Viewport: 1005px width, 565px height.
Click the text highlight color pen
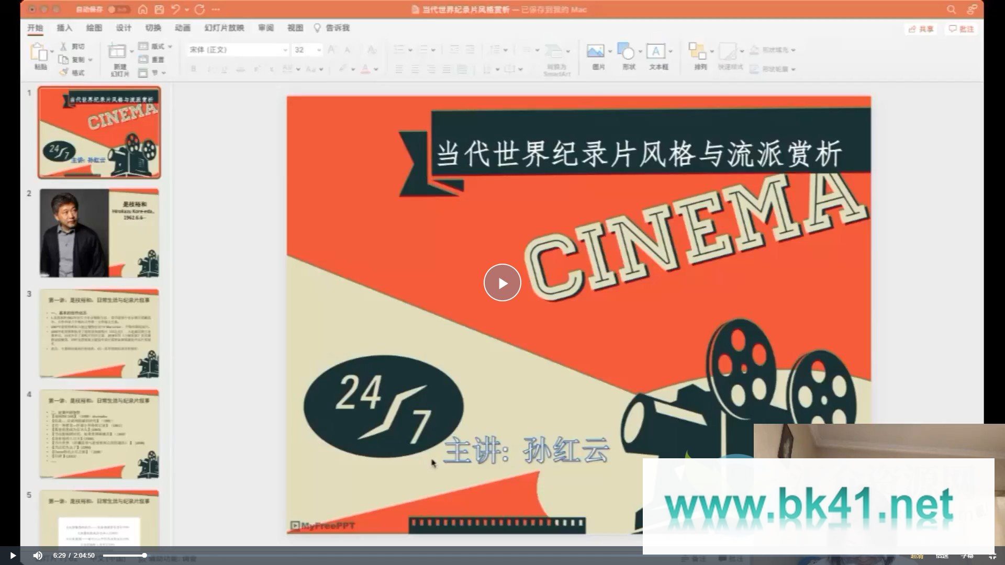point(343,69)
